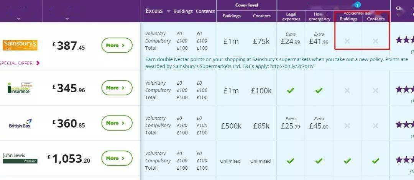Click the Sainsbury's Bank logo
Screen dimensions: 414x180
[20, 45]
